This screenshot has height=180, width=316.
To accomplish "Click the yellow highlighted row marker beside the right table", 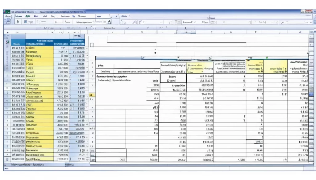I will click(92, 95).
